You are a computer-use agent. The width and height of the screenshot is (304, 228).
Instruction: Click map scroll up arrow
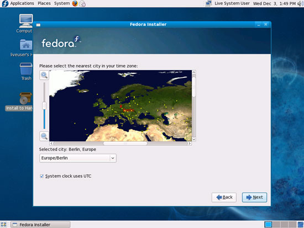[194, 72]
